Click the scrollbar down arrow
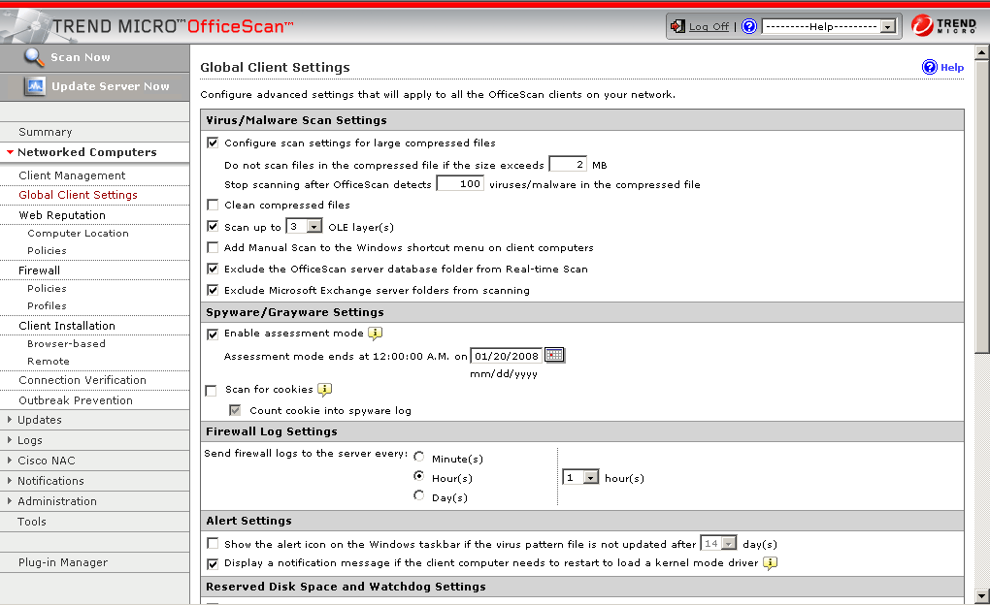 point(981,595)
